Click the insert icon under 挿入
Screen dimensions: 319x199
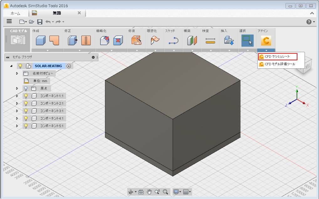[x=229, y=41]
